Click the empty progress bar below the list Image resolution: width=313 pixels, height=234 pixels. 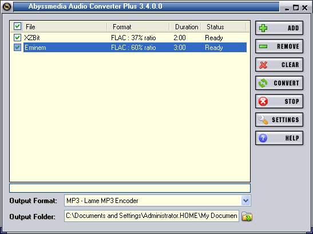click(130, 188)
